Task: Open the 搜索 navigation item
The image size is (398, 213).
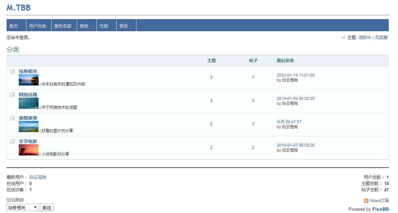Action: [84, 26]
